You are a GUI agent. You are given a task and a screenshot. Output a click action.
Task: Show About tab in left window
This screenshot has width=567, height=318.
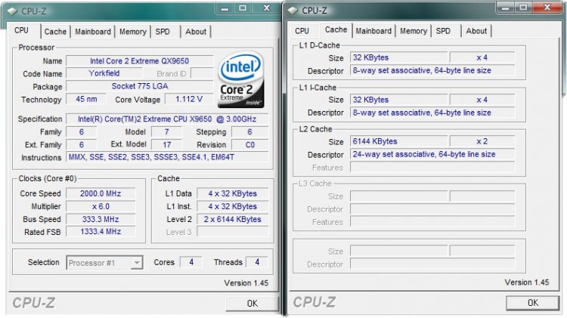(196, 32)
